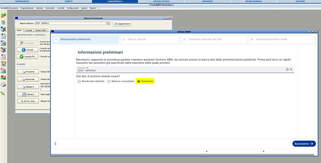Click the Successivo button
The width and height of the screenshot is (321, 163).
pos(304,144)
